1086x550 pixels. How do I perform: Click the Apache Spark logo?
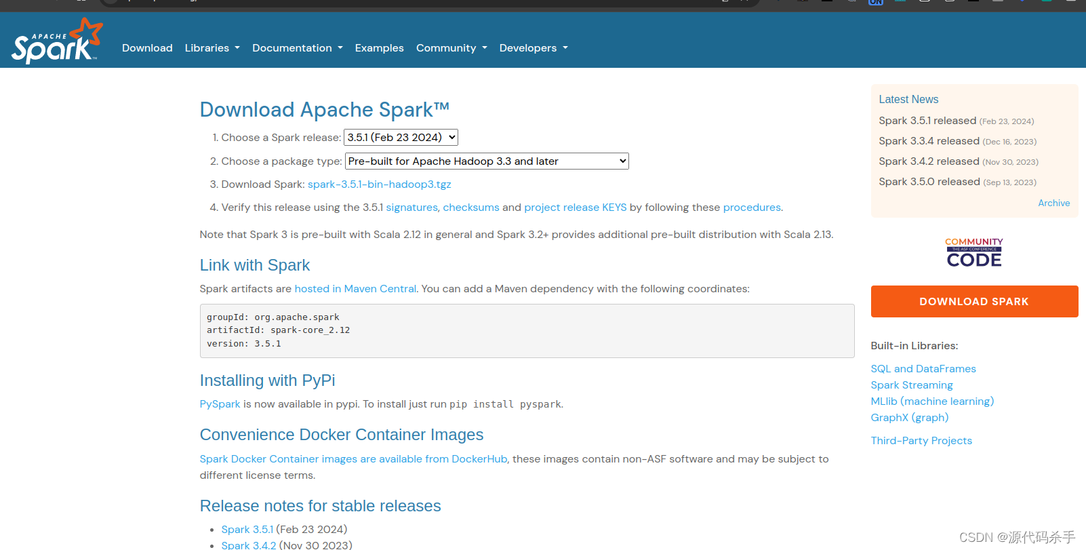point(57,41)
